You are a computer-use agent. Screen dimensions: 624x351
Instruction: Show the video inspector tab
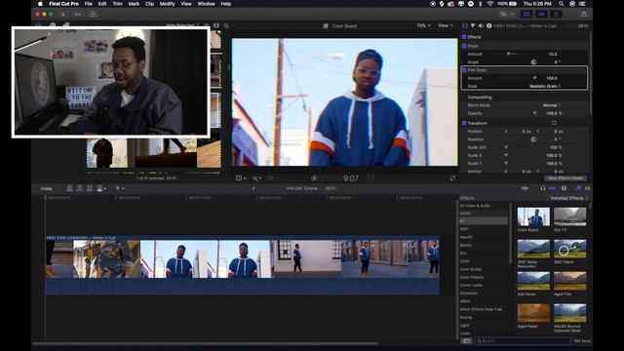pos(465,26)
